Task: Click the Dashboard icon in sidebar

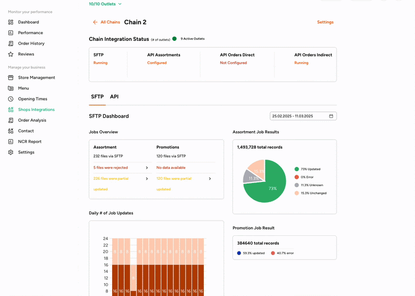Action: click(11, 22)
